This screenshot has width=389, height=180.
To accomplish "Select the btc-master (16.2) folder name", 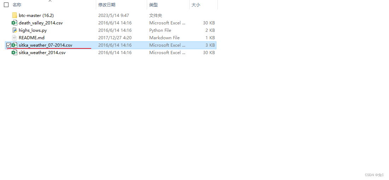I will click(36, 15).
